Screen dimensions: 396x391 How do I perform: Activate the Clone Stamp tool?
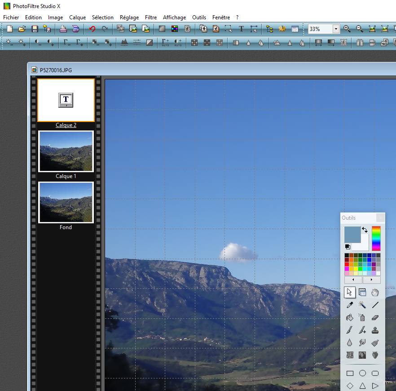coord(375,330)
